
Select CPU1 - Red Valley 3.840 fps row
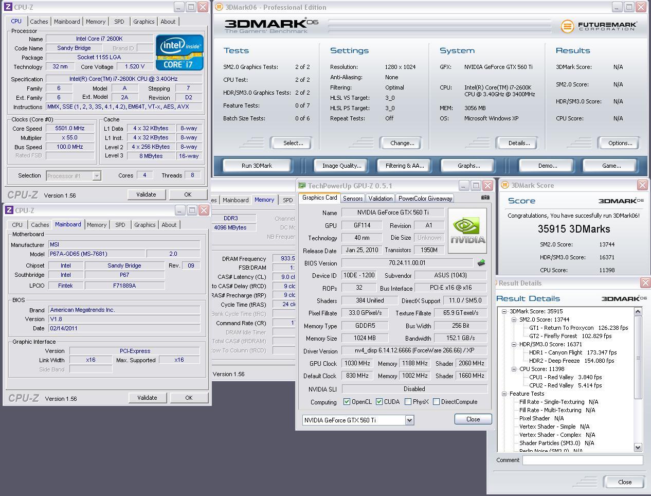(565, 377)
